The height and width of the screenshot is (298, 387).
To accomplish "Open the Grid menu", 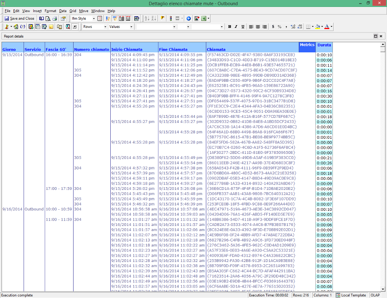I will 73,11.
